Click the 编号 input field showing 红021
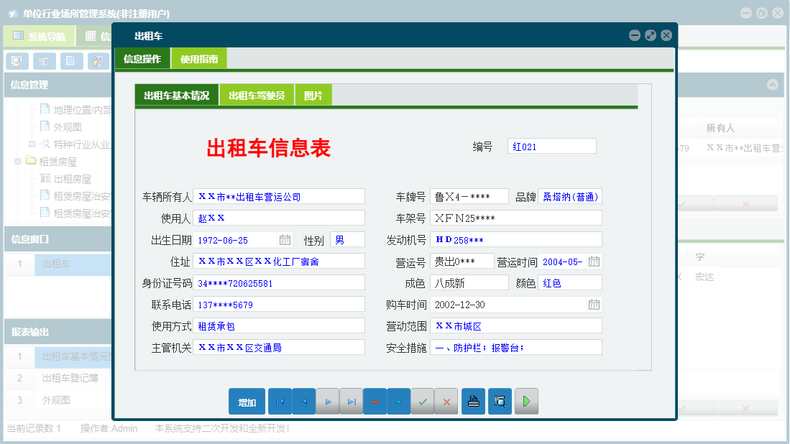The width and height of the screenshot is (790, 444). click(551, 146)
